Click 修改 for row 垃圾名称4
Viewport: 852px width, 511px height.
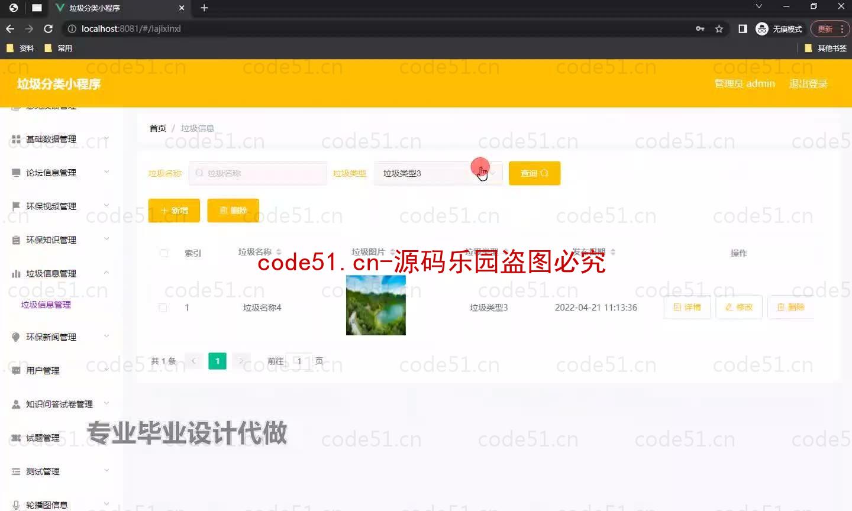pyautogui.click(x=739, y=307)
